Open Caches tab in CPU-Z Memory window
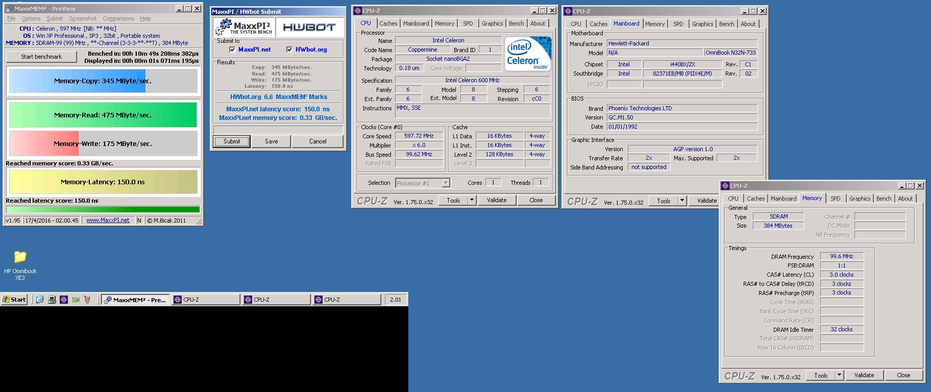The height and width of the screenshot is (392, 931). 755,199
